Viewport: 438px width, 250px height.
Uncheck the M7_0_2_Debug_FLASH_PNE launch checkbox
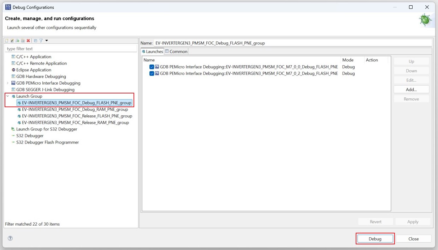click(152, 74)
